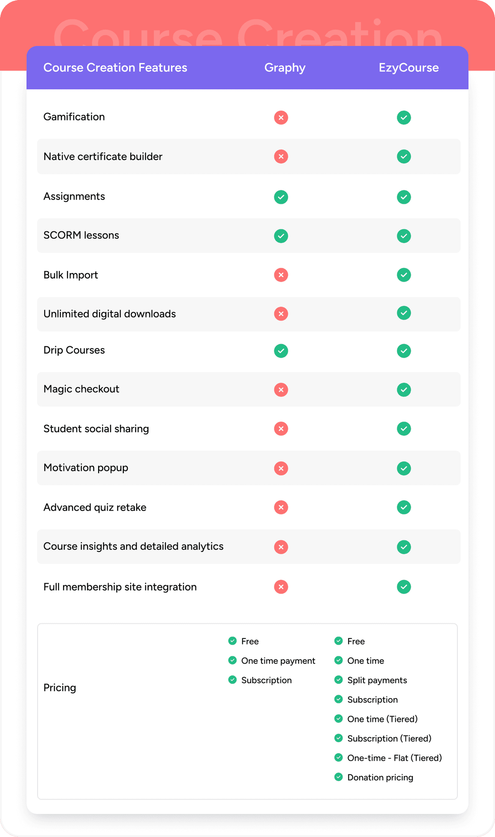Click Graphy's red cross for Bulk Import

pyautogui.click(x=281, y=275)
